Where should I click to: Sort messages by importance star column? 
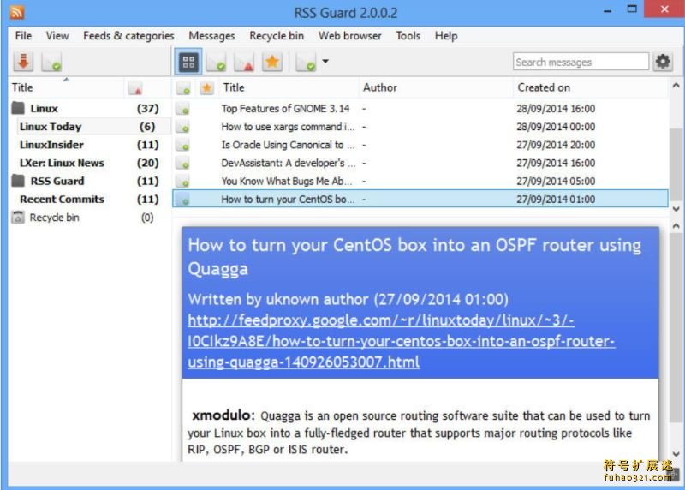(206, 88)
